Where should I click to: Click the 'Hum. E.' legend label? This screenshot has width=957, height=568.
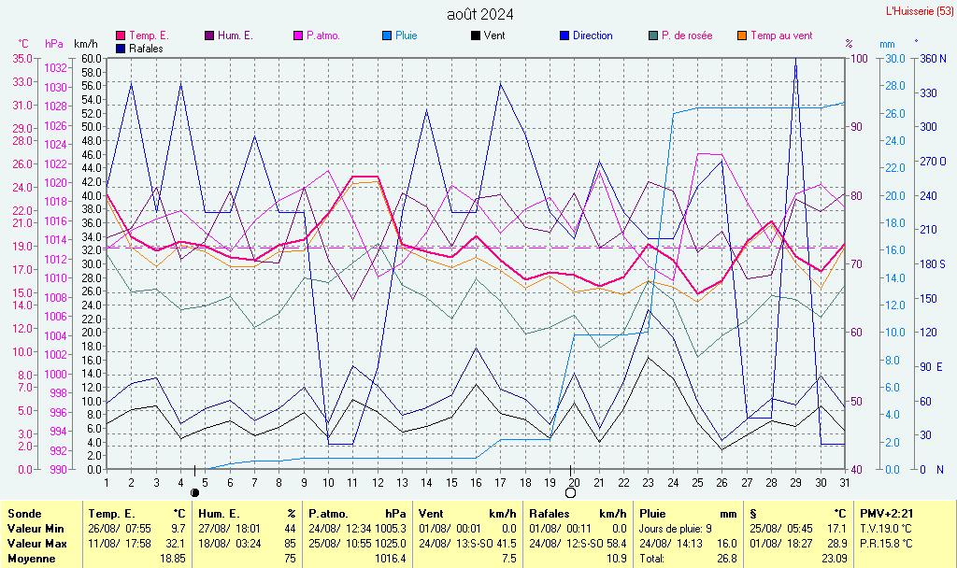[x=235, y=36]
